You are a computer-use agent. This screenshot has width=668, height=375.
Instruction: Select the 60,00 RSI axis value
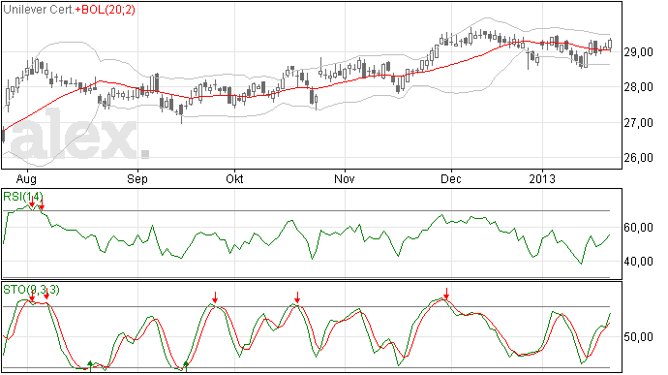(x=638, y=228)
